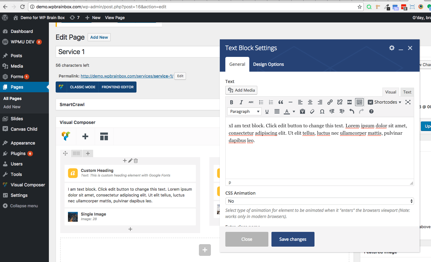Open Text Block Settings gear menu
The width and height of the screenshot is (431, 262).
pos(392,48)
